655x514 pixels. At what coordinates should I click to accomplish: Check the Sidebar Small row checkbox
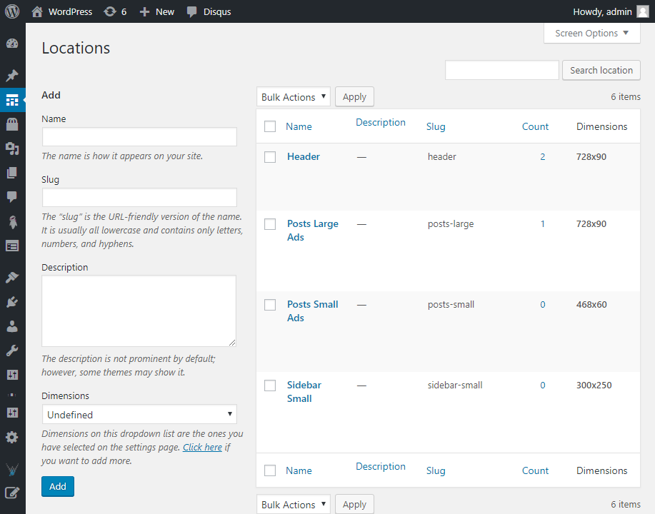click(270, 385)
